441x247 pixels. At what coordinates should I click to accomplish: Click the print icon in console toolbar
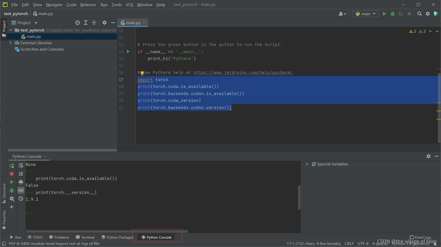tap(21, 182)
